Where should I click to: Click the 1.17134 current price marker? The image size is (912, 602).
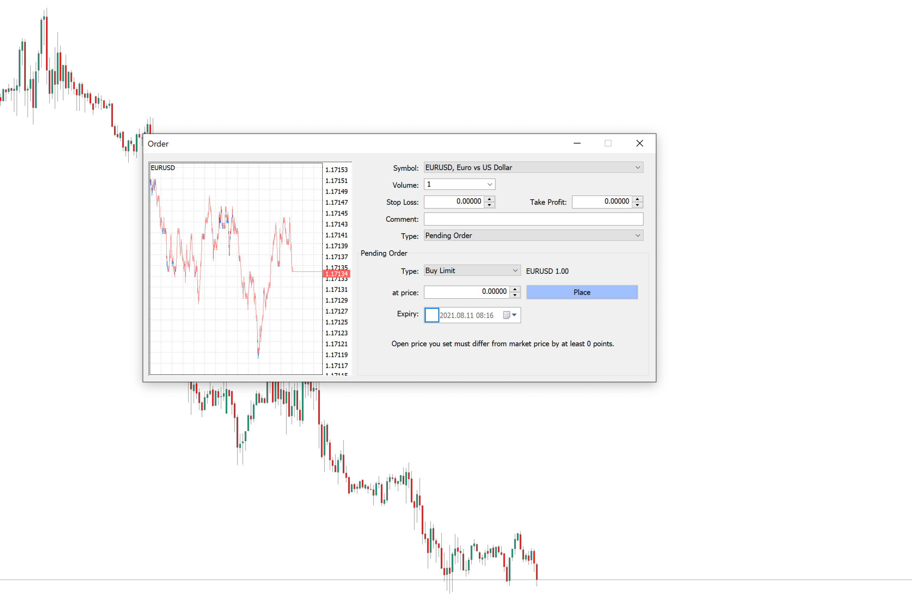coord(337,274)
